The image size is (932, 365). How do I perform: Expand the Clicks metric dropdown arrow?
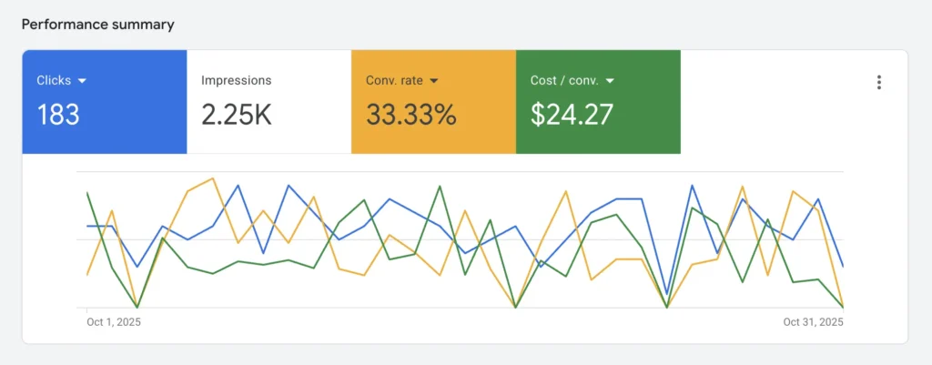tap(83, 81)
